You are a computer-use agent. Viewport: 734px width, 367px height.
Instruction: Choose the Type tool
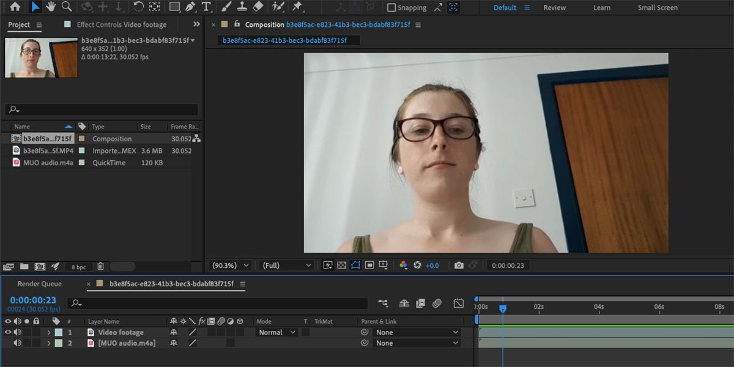pos(206,7)
